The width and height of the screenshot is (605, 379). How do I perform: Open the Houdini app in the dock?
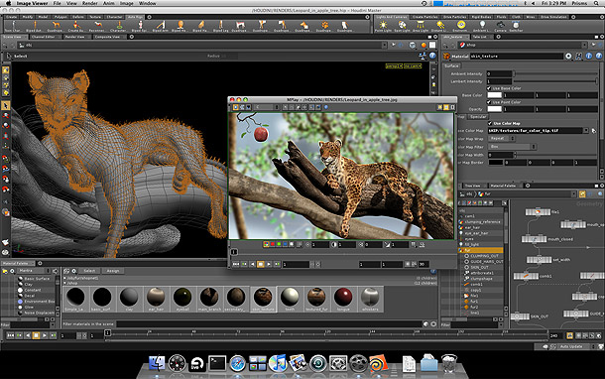tap(377, 363)
